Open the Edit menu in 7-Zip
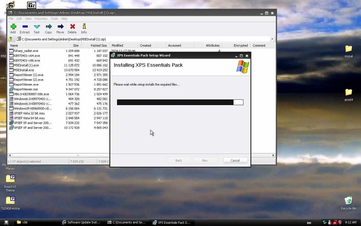Viewport: 361px width, 226px height. coord(19,19)
